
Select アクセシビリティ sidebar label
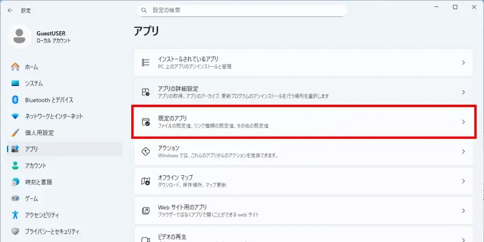click(42, 215)
